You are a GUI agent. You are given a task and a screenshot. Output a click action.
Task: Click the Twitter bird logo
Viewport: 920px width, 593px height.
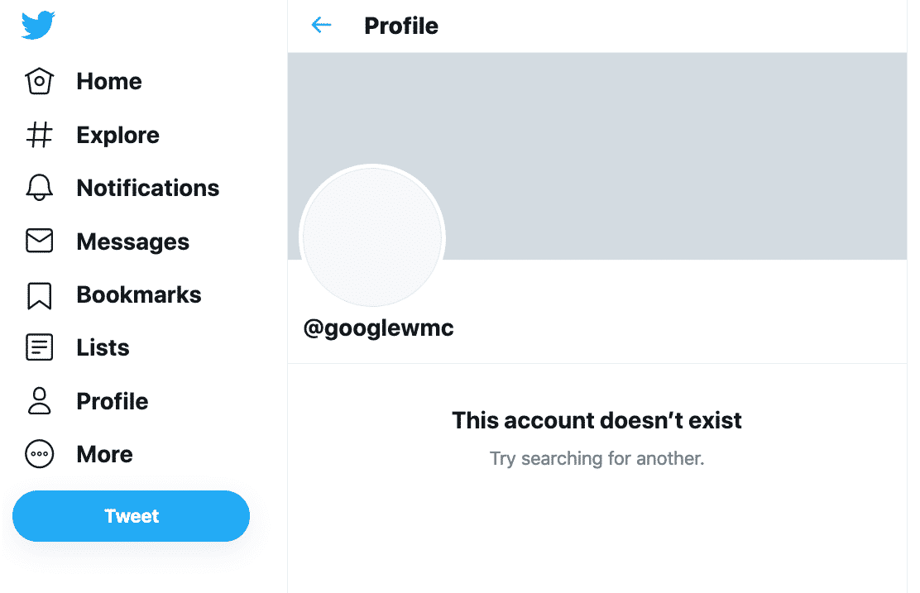[38, 25]
